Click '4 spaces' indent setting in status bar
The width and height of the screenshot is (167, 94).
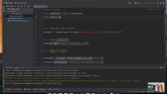click(142, 92)
